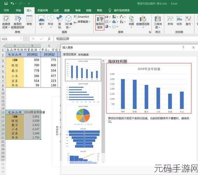This screenshot has height=175, width=198.
Task: Switch to the Formulas (公式) tab
Action: pyautogui.click(x=56, y=10)
